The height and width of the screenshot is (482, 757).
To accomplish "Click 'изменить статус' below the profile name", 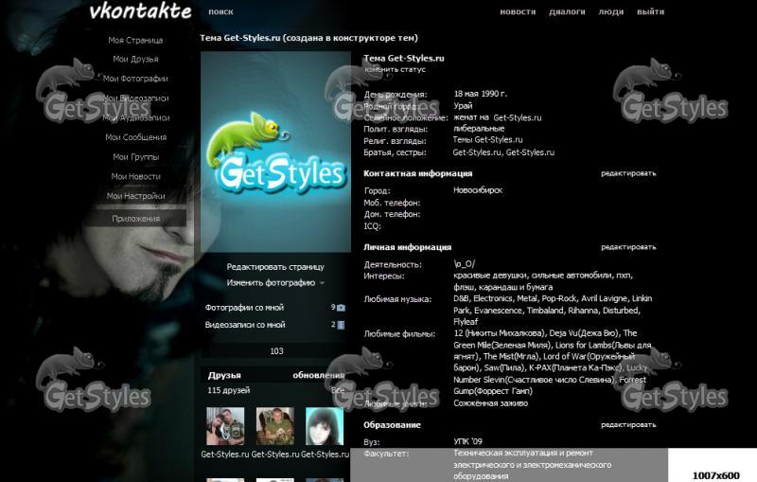I will tap(395, 69).
